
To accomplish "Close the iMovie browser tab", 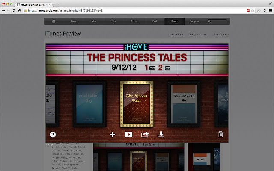I will point(50,5).
